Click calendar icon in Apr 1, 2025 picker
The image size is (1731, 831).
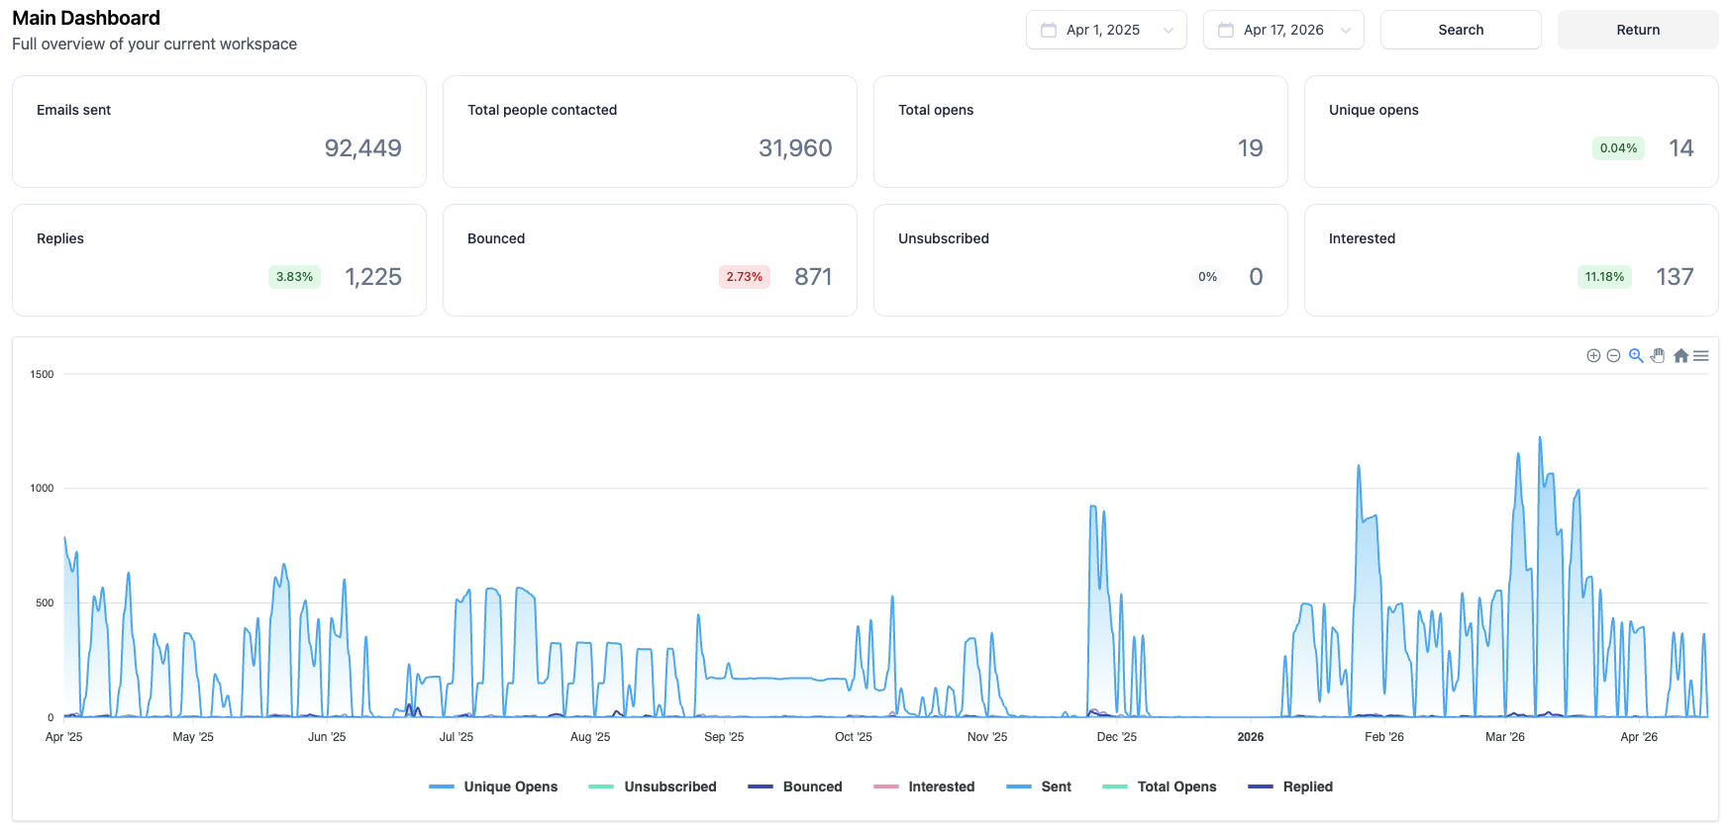(x=1049, y=30)
